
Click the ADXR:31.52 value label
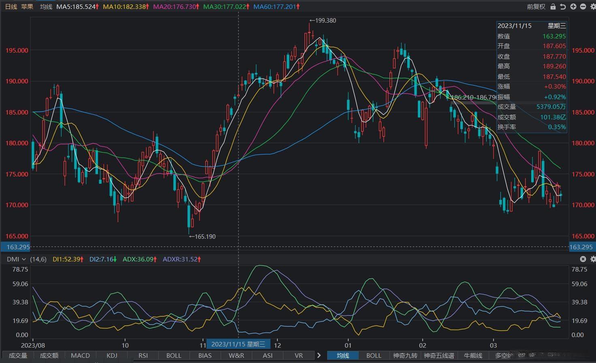[182, 259]
